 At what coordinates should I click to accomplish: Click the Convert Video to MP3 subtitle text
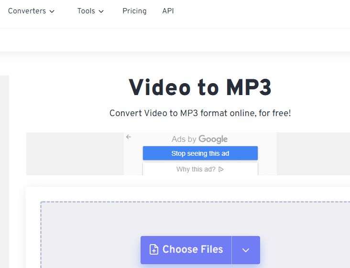pyautogui.click(x=200, y=113)
